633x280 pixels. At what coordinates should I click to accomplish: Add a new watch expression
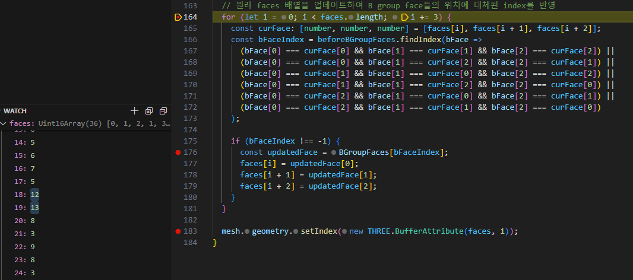coord(134,111)
